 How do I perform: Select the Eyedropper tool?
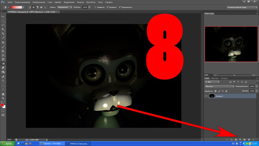click(3, 38)
